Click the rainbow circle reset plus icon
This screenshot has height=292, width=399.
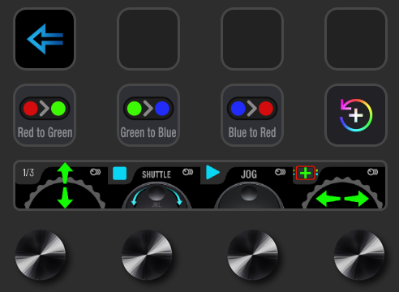(x=356, y=115)
